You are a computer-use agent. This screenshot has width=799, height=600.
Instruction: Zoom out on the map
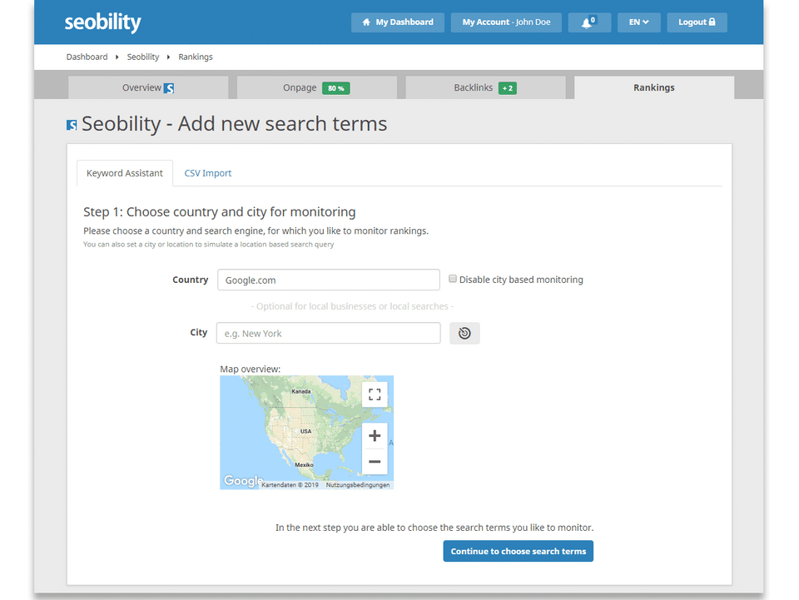click(375, 462)
